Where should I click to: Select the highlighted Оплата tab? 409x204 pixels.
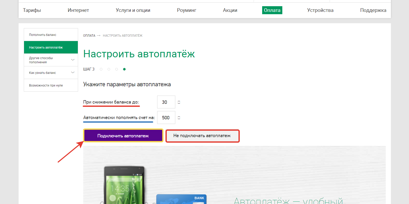point(272,10)
